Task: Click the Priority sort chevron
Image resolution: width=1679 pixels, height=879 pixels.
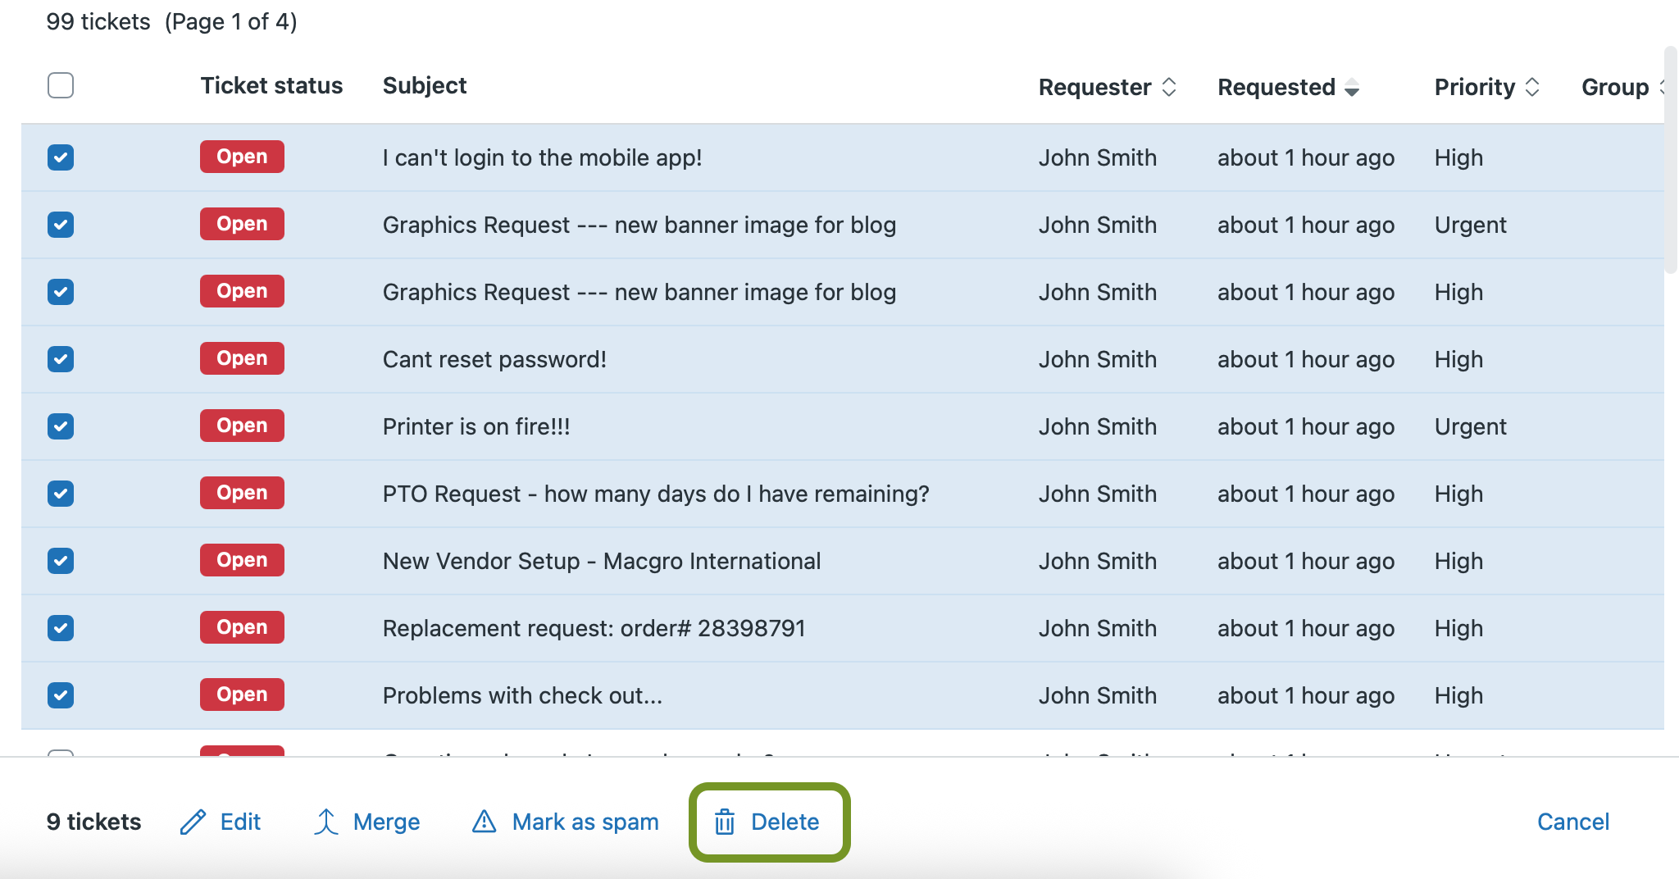Action: [x=1533, y=87]
